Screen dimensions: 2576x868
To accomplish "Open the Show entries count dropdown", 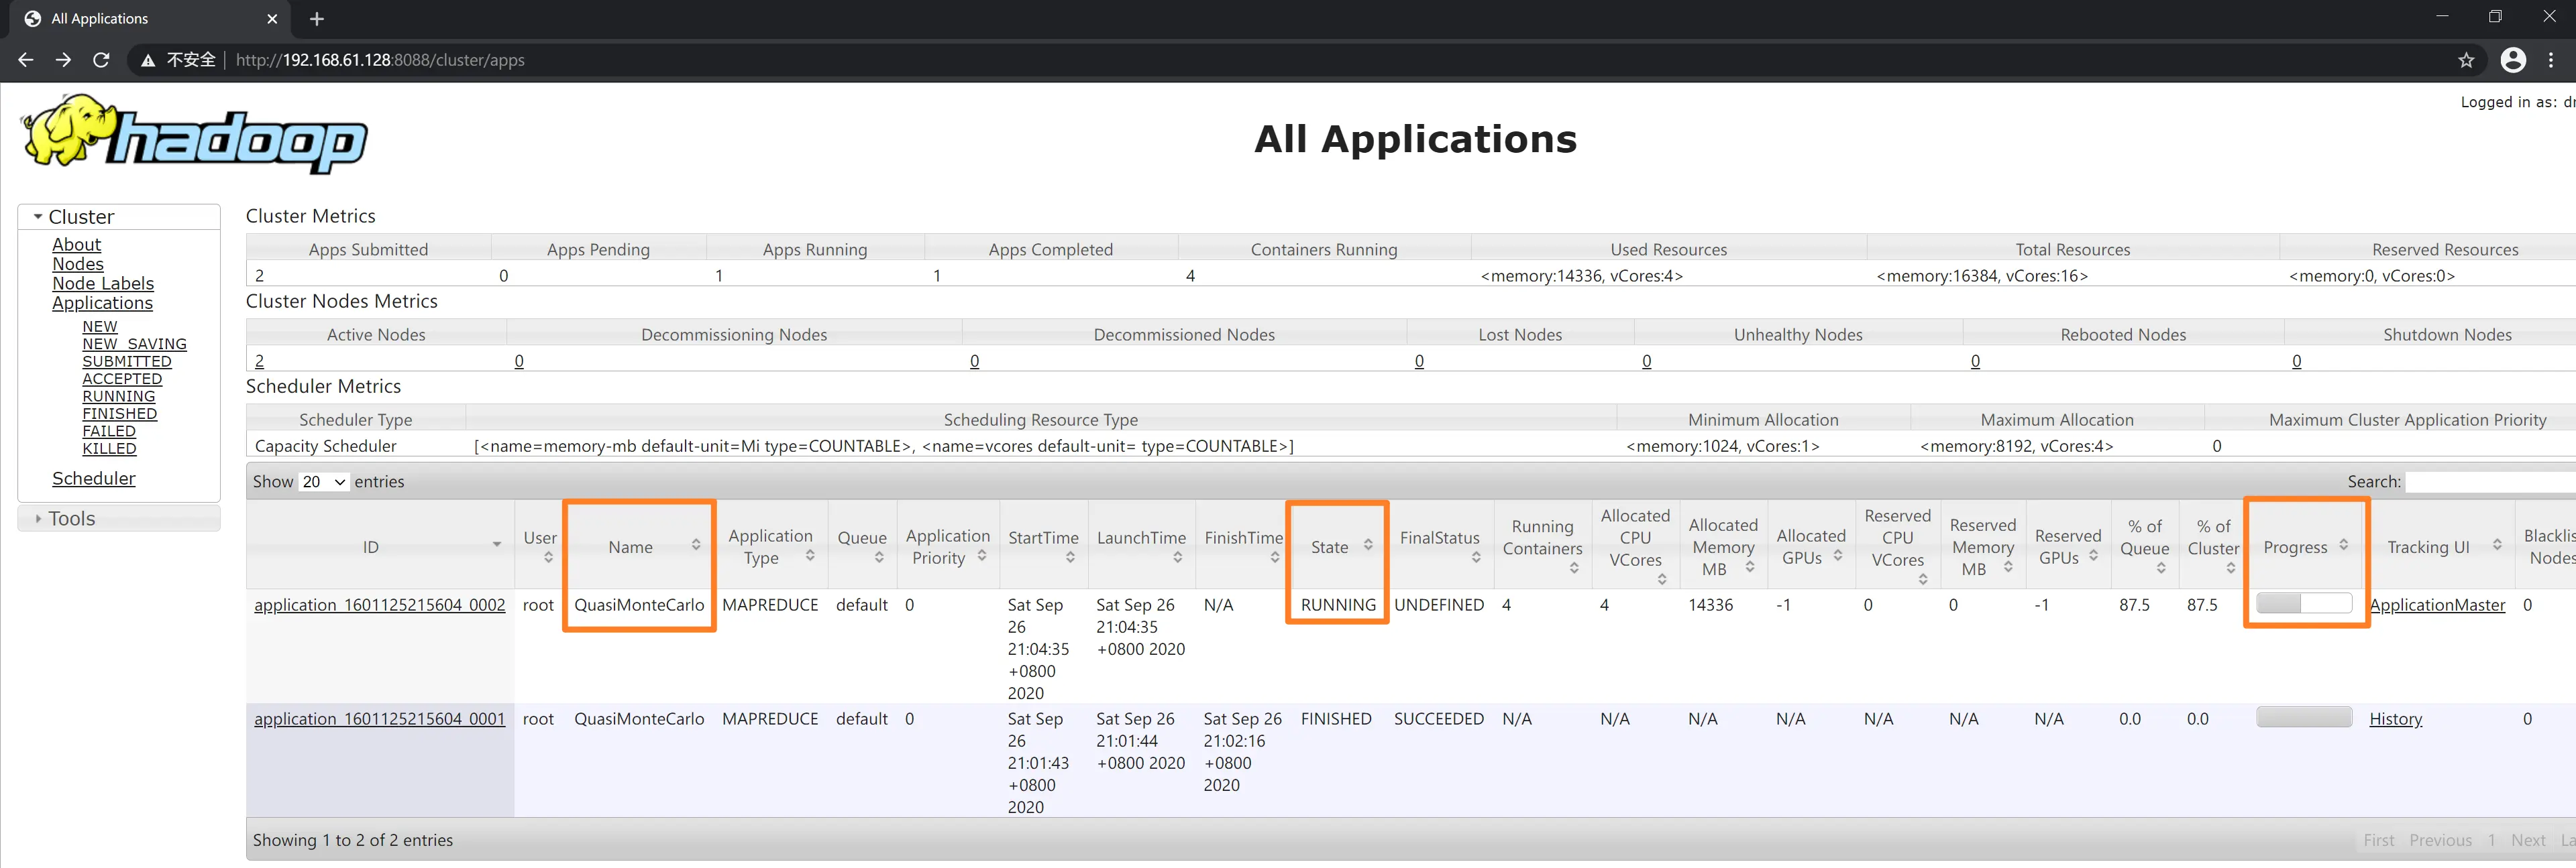I will [323, 483].
